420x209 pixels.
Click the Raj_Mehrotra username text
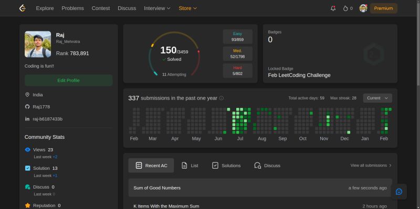click(68, 42)
